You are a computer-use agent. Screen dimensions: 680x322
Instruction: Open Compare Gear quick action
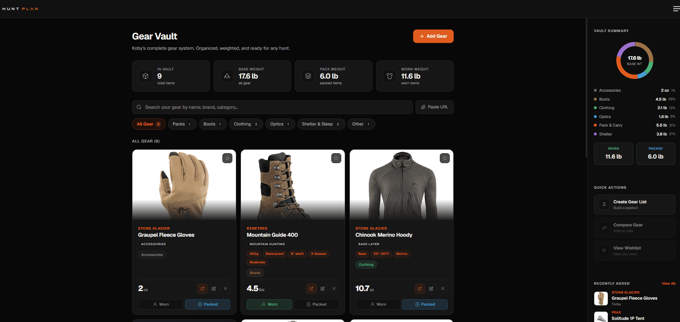(x=634, y=228)
